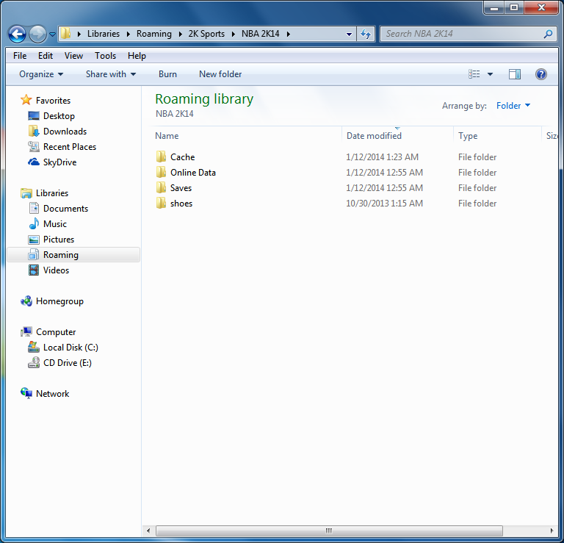
Task: Click the scroll left arrow
Action: [148, 531]
